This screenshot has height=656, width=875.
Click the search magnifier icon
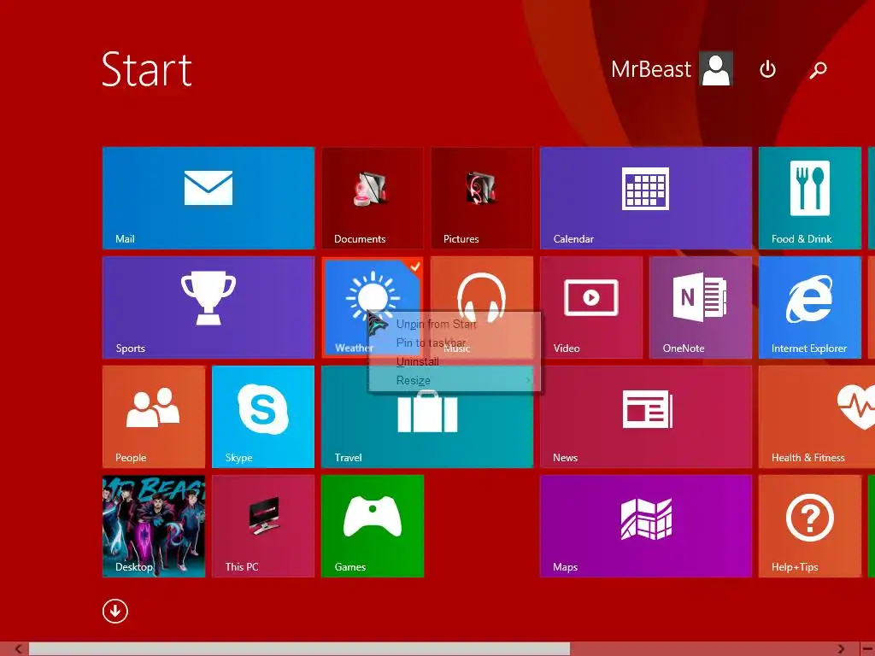pos(818,69)
